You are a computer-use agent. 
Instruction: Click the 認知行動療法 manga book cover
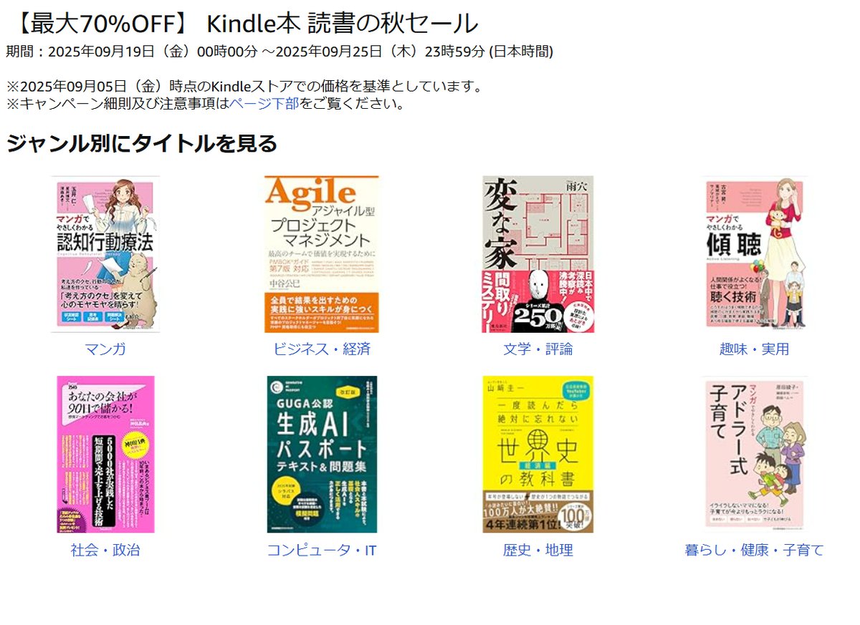(x=105, y=254)
